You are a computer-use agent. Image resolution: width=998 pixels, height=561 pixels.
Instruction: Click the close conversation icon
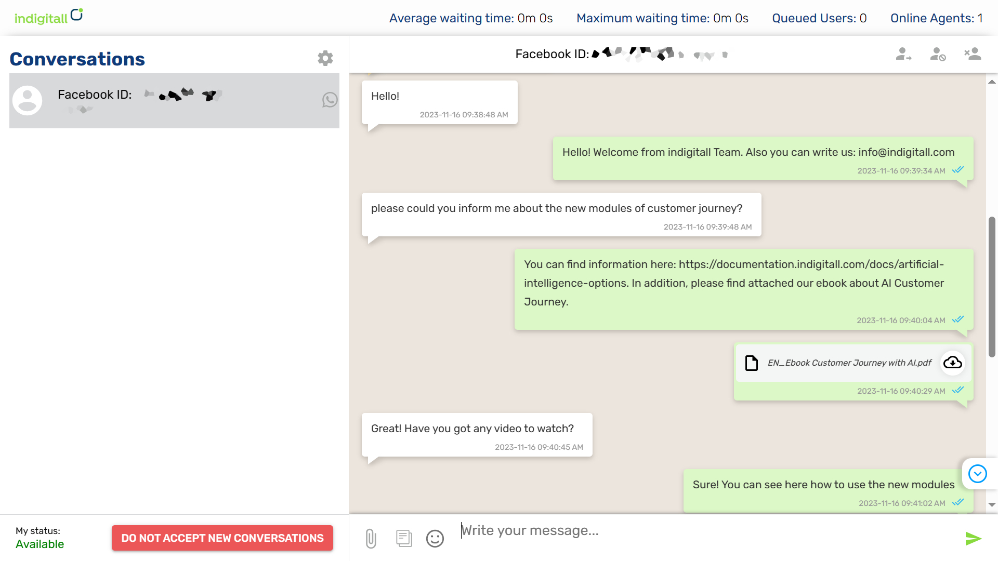[972, 55]
